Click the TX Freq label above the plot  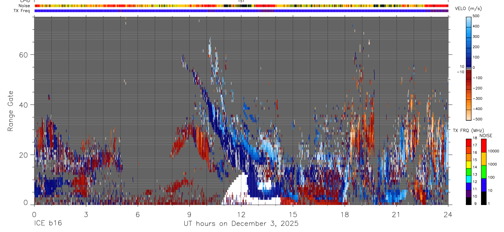[x=22, y=11]
